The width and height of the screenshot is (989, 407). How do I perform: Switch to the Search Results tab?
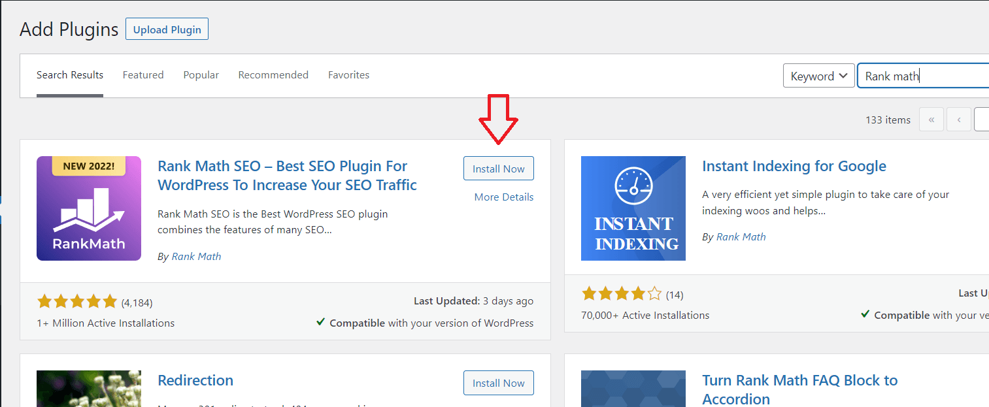[70, 75]
